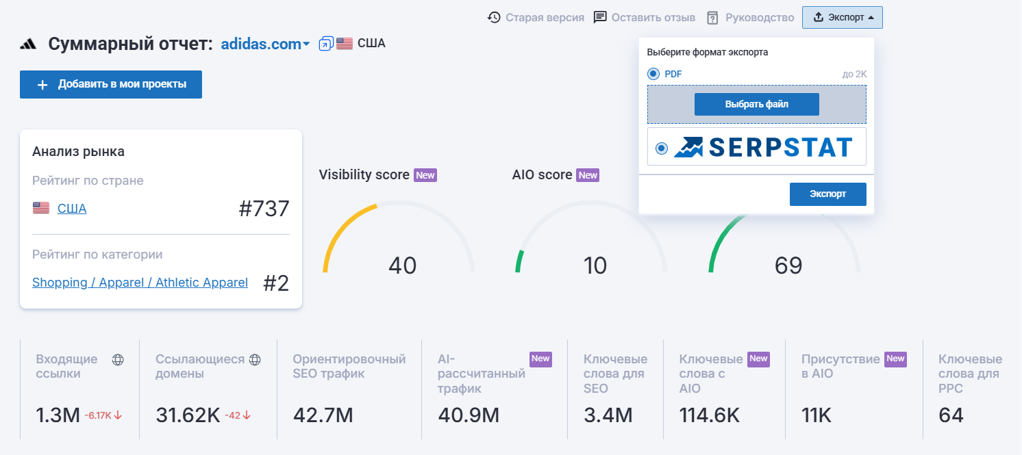Screen dimensions: 1022x455
Task: Collapse the Экспорт dropdown menu
Action: pyautogui.click(x=842, y=17)
